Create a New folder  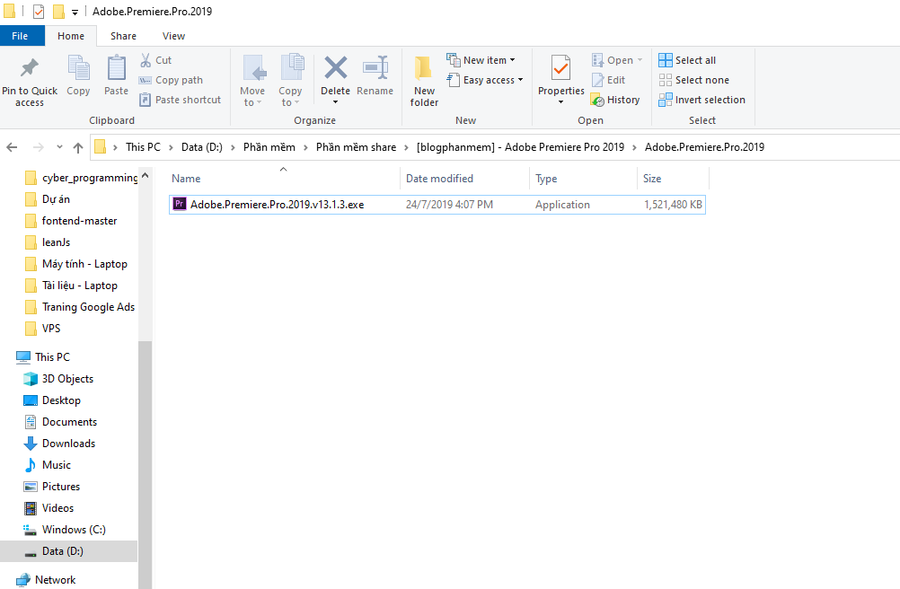pos(424,80)
